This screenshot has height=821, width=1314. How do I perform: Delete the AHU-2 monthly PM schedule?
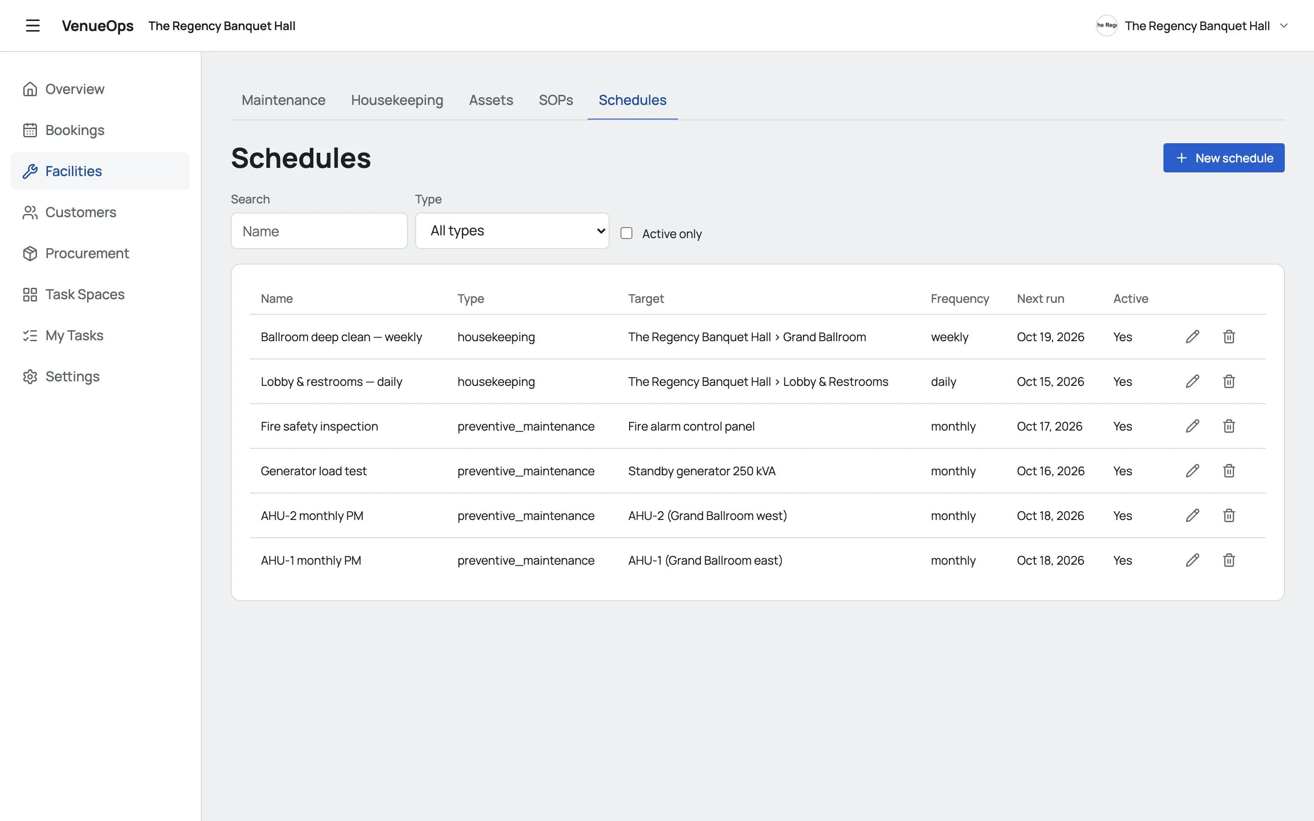(1229, 515)
